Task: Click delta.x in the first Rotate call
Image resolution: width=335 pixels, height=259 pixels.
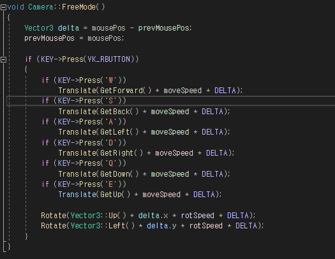Action: point(153,216)
